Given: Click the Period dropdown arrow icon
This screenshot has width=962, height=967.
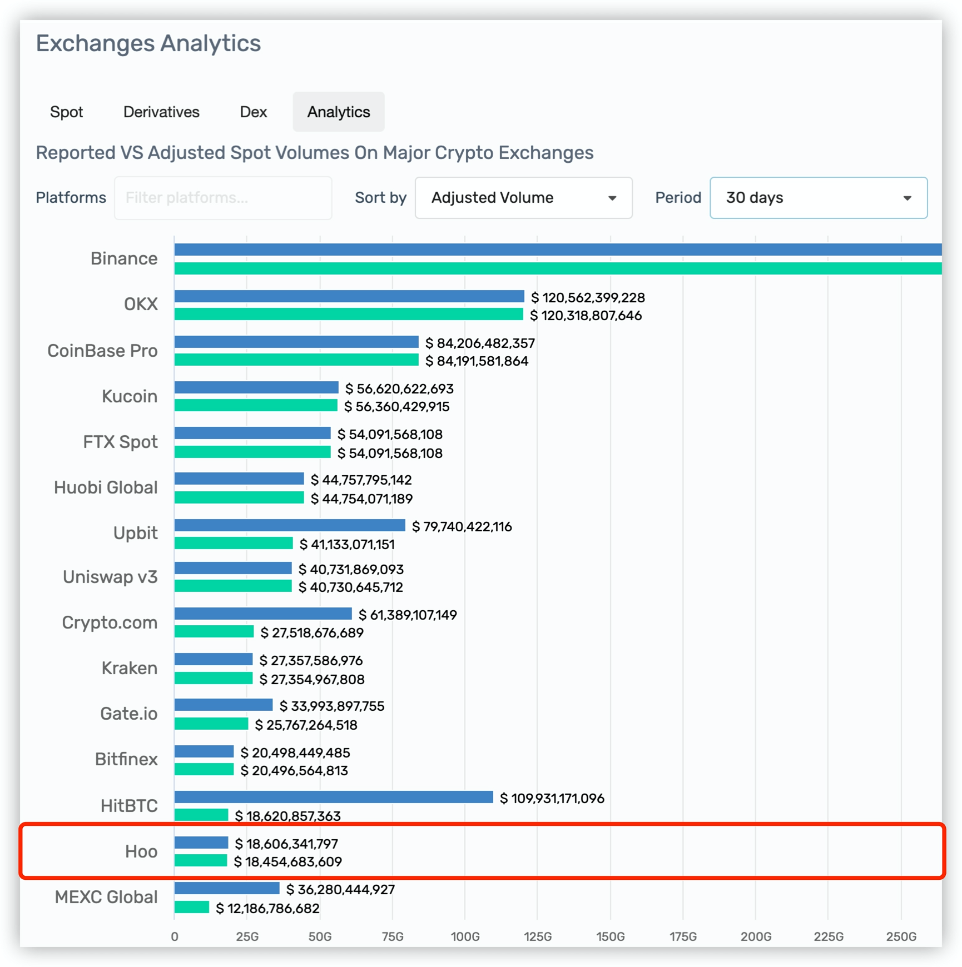Looking at the screenshot, I should (907, 198).
